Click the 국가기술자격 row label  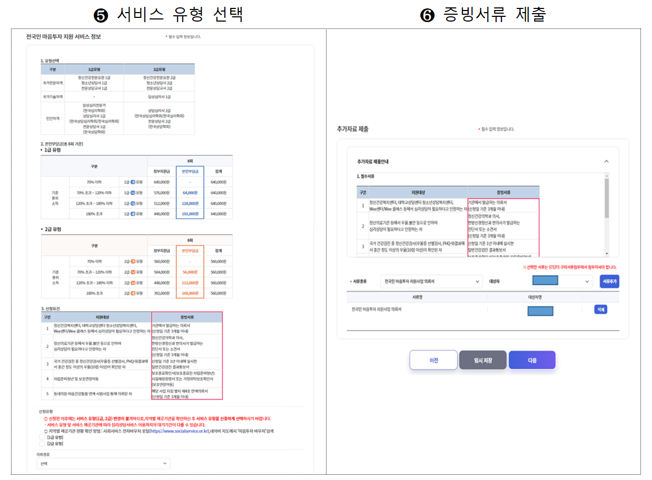point(53,97)
